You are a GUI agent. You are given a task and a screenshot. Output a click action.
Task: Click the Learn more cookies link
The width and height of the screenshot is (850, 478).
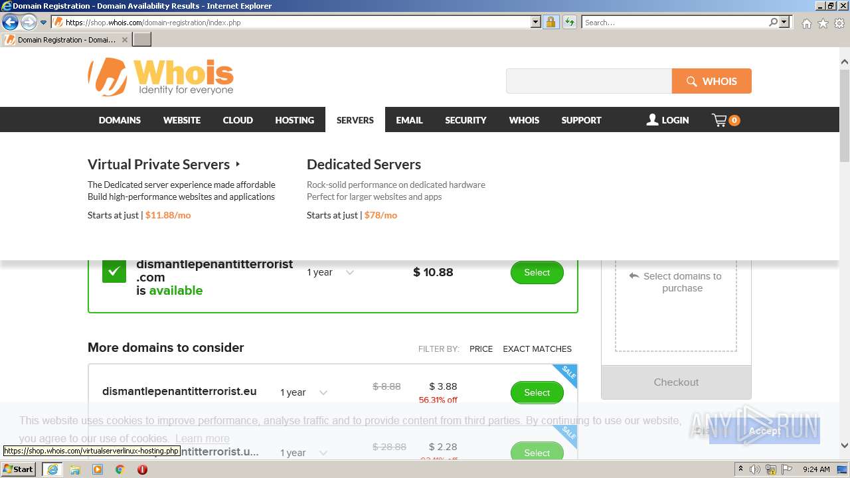point(203,438)
